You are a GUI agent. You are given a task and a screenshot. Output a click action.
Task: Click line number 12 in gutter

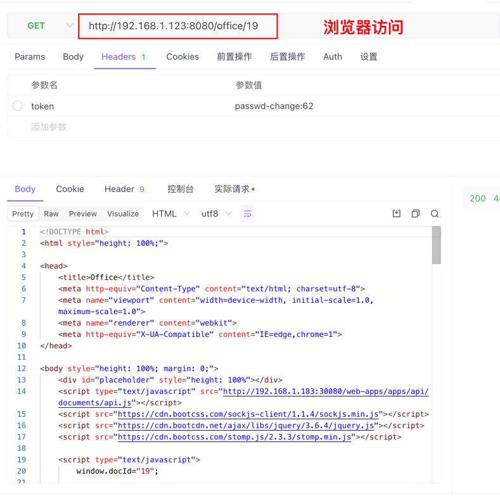(22, 369)
